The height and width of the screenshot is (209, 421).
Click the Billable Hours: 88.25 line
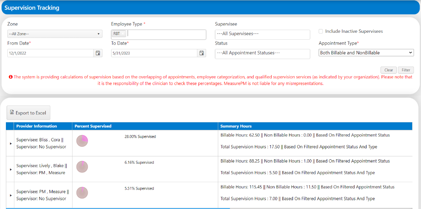click(305, 161)
